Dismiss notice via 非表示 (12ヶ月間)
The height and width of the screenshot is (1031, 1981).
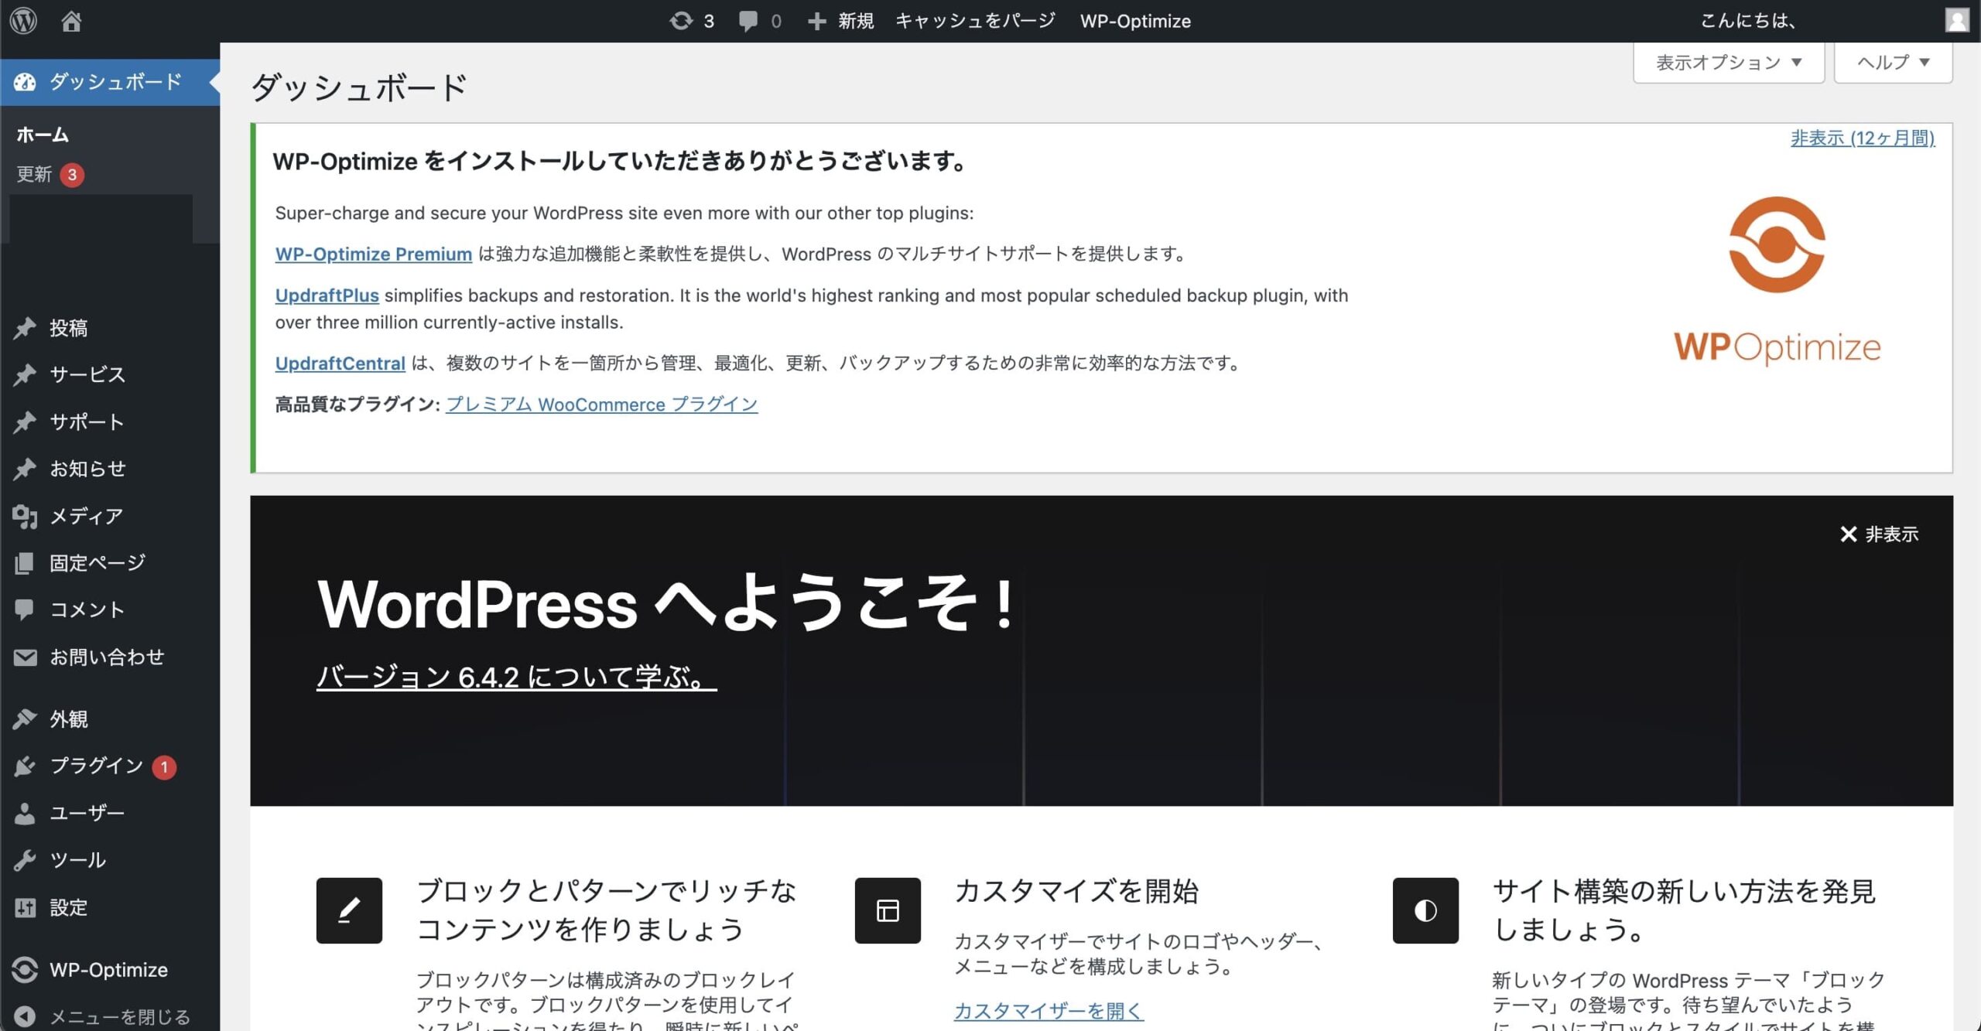click(x=1862, y=138)
